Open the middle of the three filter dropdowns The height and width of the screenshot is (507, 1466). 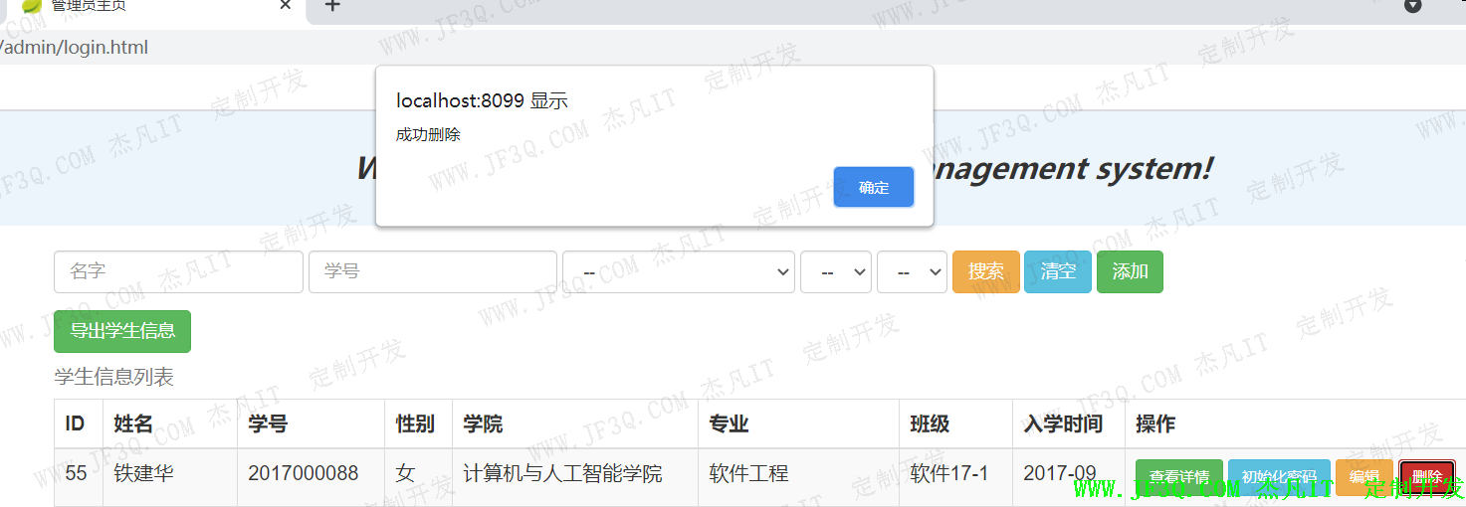tap(835, 271)
